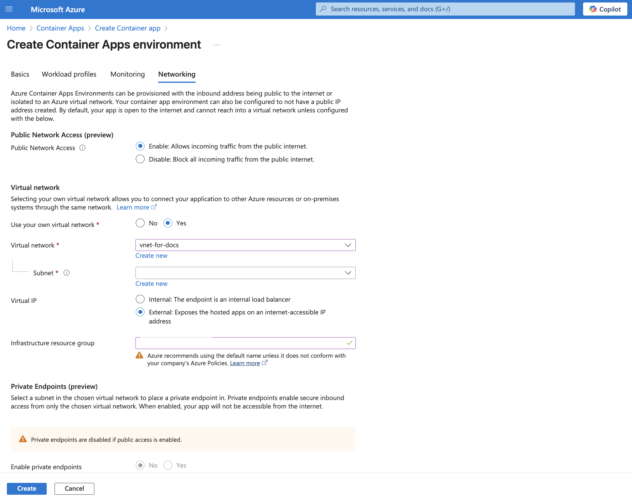
Task: Choose No for using your own virtual network
Action: pos(140,223)
